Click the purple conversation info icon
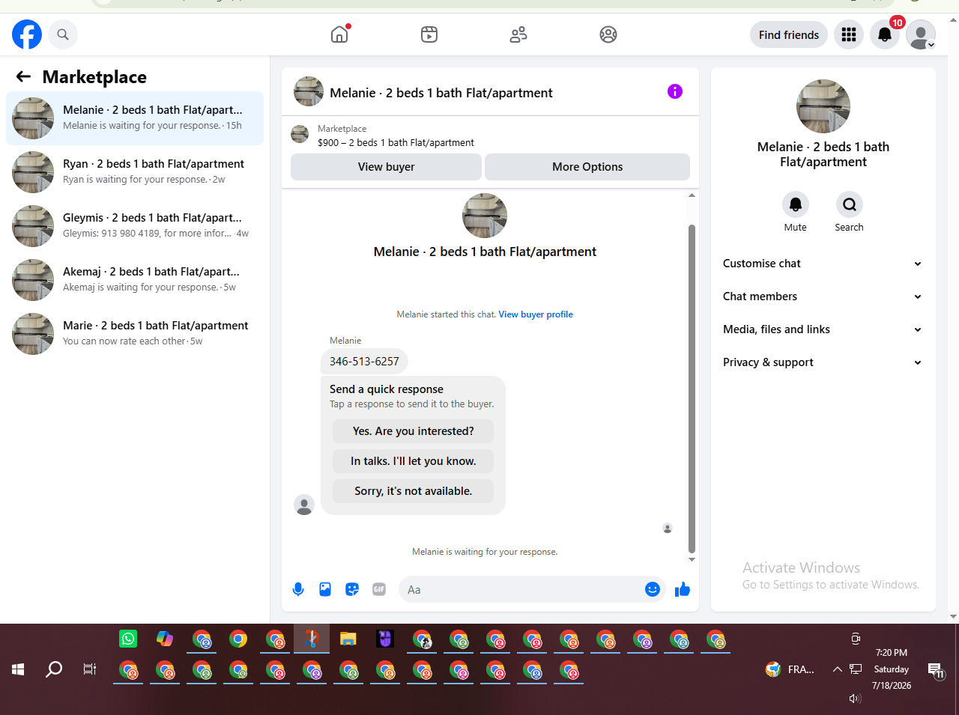This screenshot has width=959, height=715. pos(675,91)
